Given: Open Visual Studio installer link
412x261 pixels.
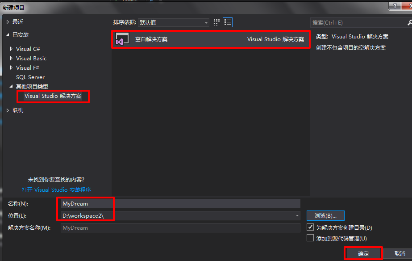Looking at the screenshot, I should (x=56, y=189).
